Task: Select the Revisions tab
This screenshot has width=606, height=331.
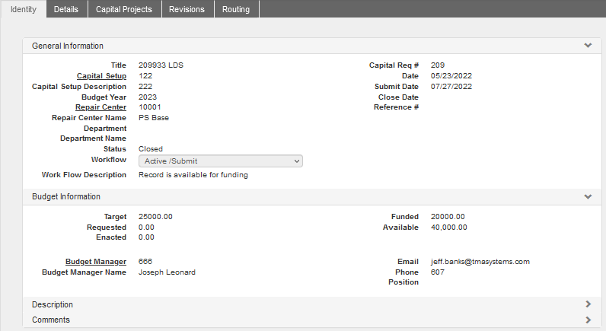Action: [187, 9]
